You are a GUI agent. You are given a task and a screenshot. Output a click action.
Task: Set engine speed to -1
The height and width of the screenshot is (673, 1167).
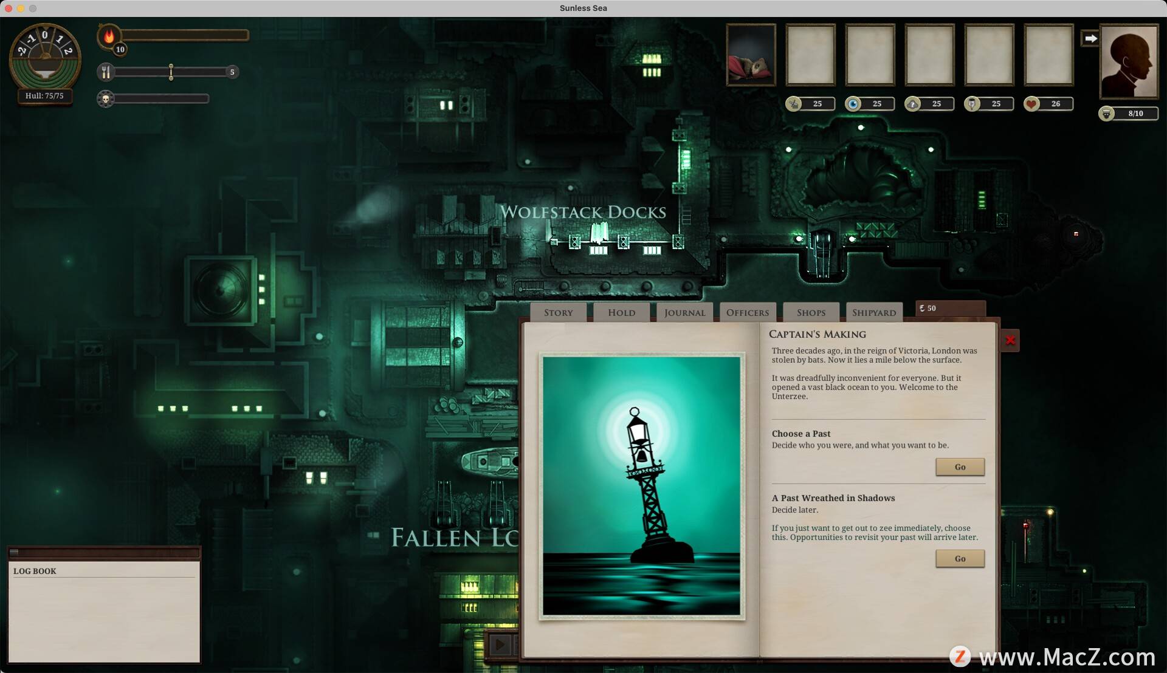click(x=30, y=39)
